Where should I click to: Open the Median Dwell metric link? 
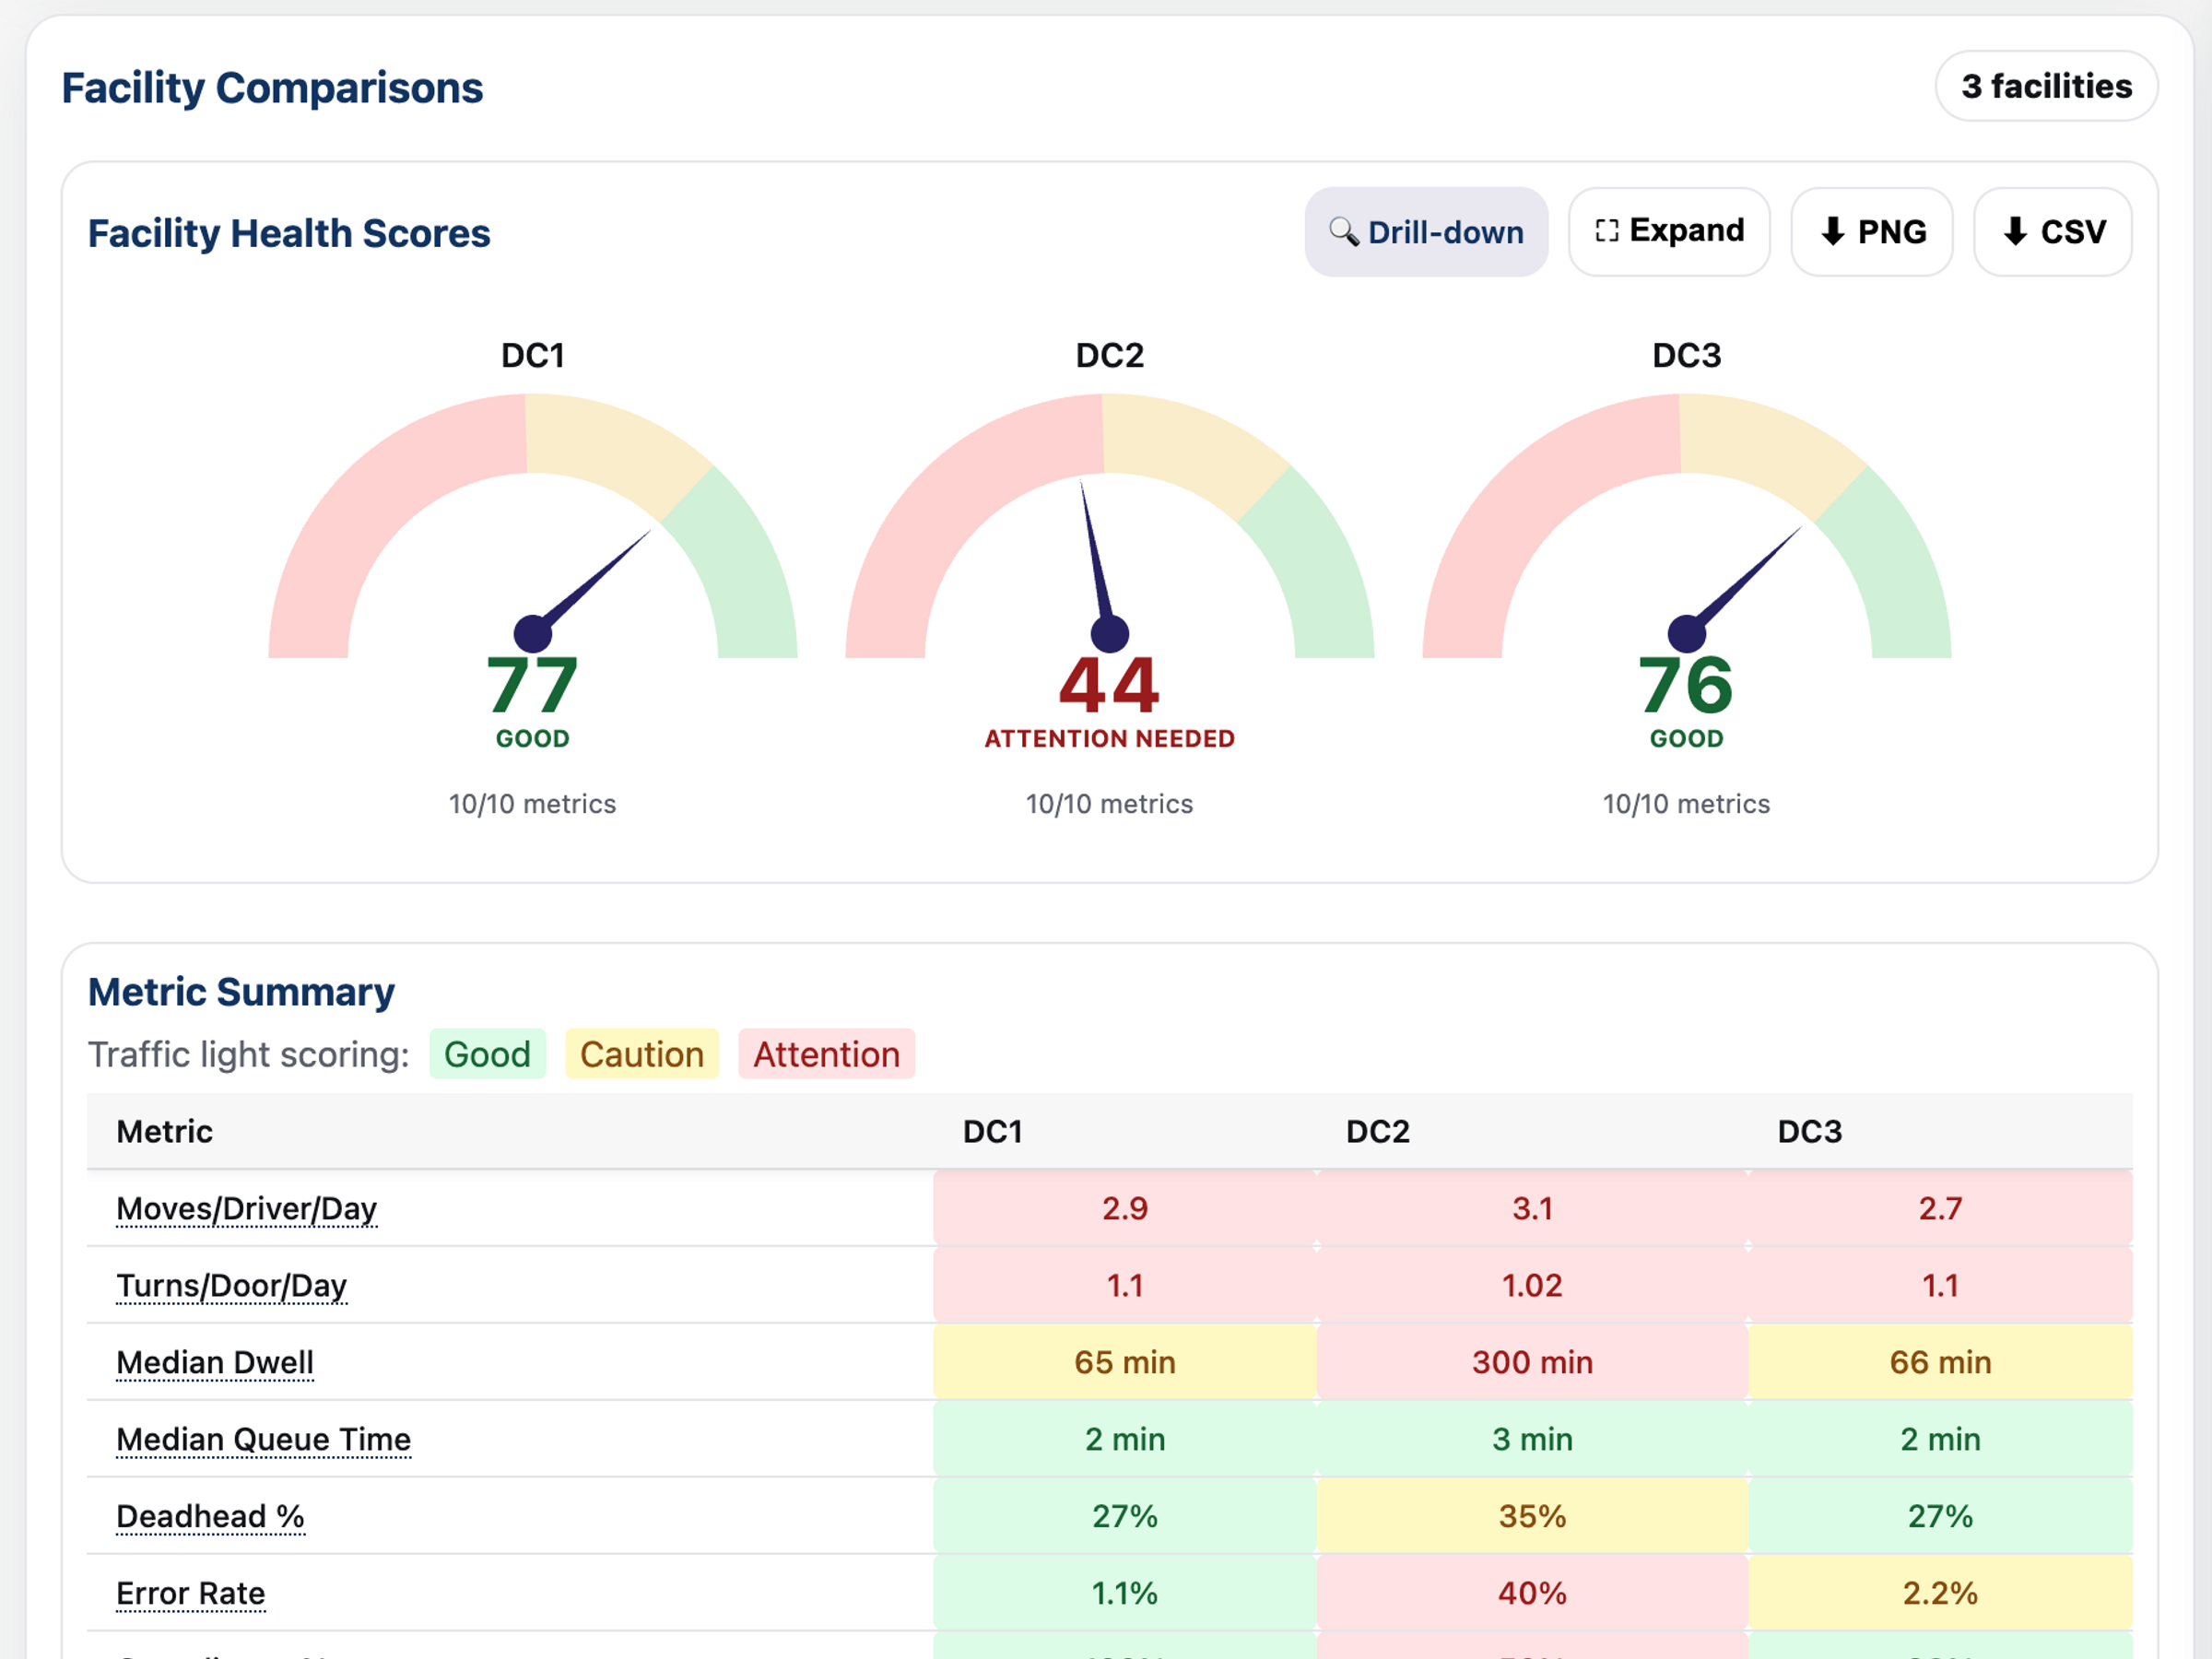pos(215,1362)
